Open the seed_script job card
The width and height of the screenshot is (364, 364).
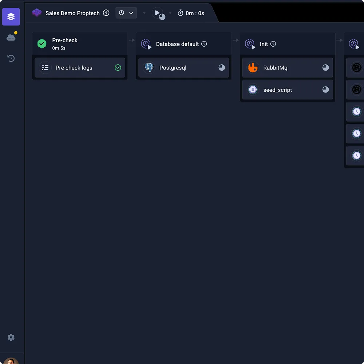288,90
